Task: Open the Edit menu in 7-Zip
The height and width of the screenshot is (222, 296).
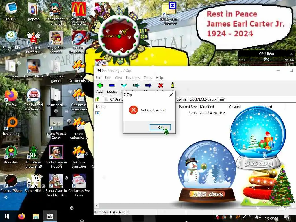Action: 108,77
